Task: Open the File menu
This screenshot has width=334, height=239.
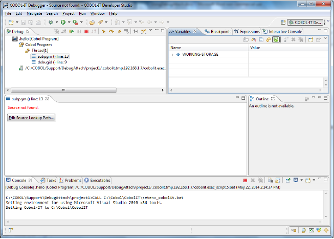Action: [x=8, y=13]
